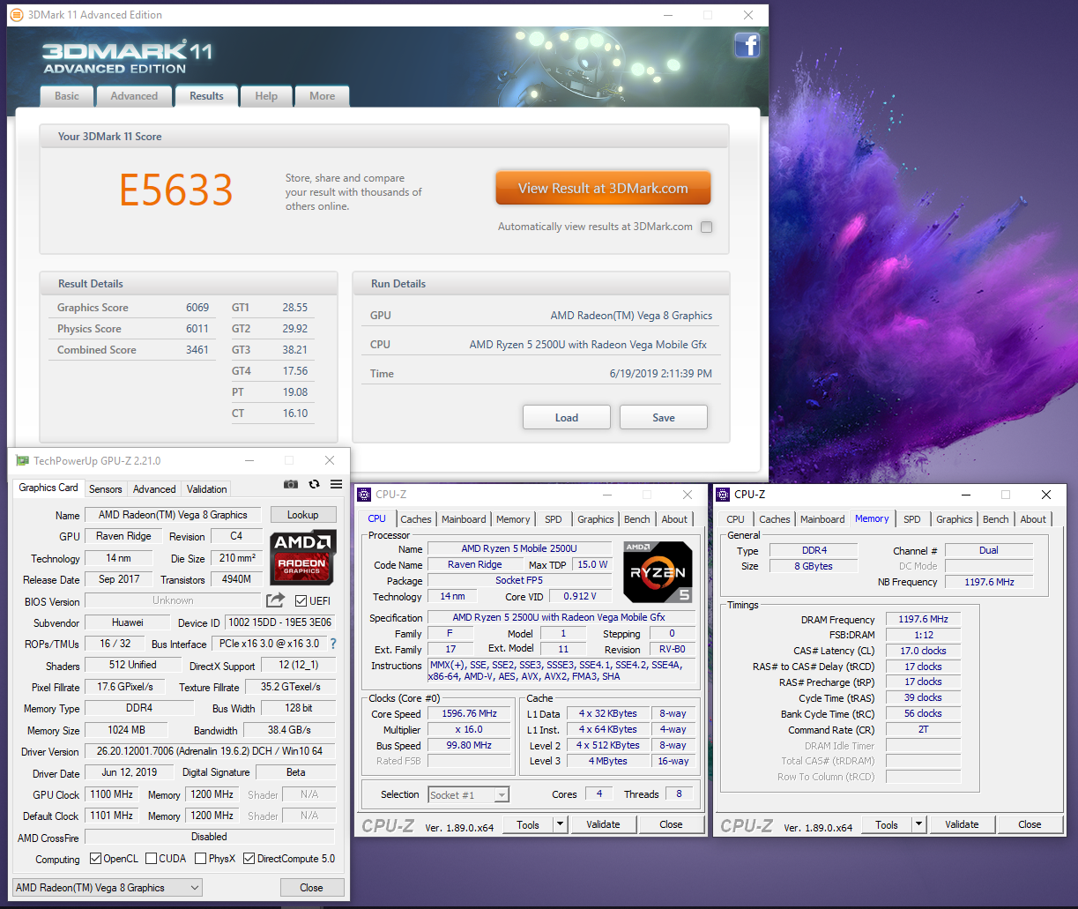Toggle the PhysX checkbox
Viewport: 1078px width, 909px height.
tap(201, 858)
